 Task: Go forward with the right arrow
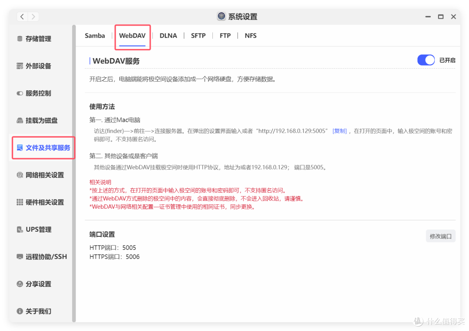(33, 17)
